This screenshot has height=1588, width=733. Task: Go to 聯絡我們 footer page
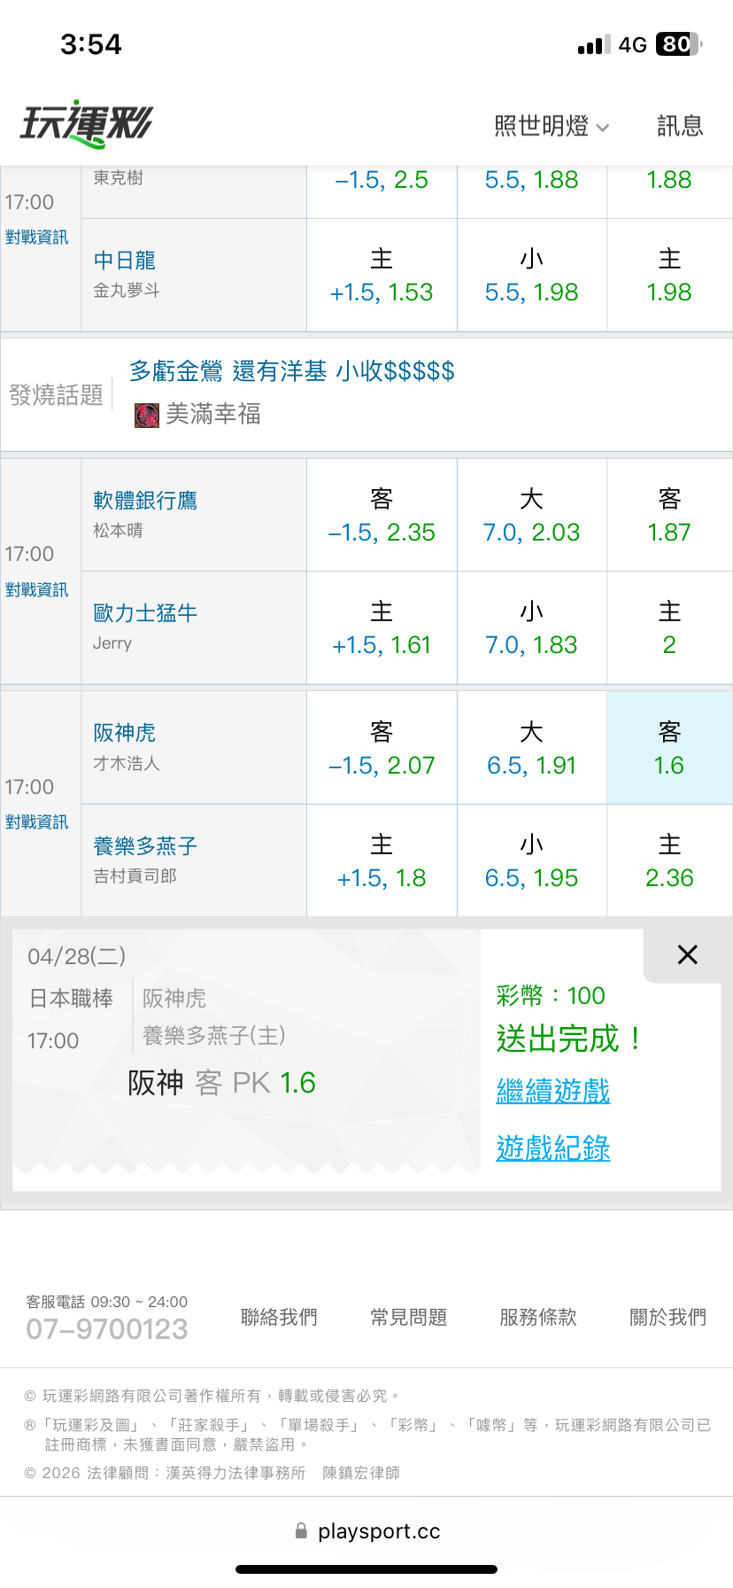click(x=279, y=1318)
